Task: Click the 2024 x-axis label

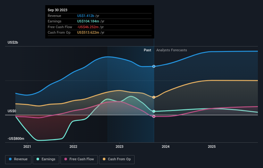Action: click(166, 147)
